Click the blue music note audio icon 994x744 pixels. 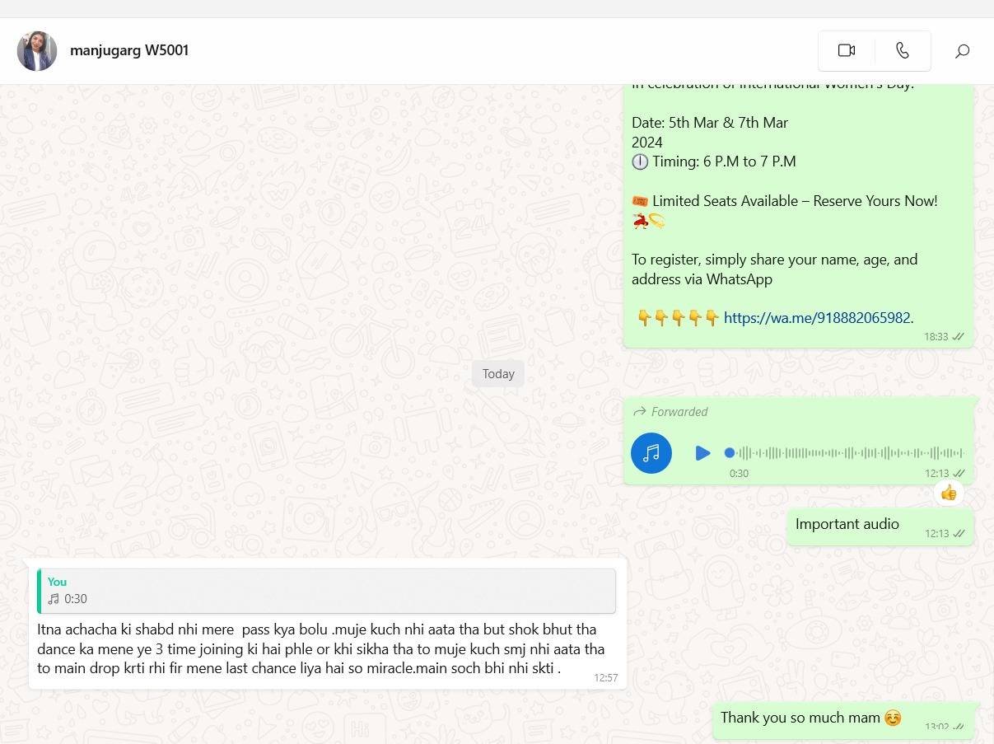click(x=651, y=453)
